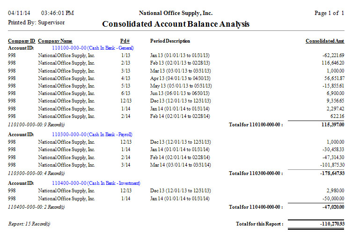Select the Jan 13 period description row

coord(180,55)
